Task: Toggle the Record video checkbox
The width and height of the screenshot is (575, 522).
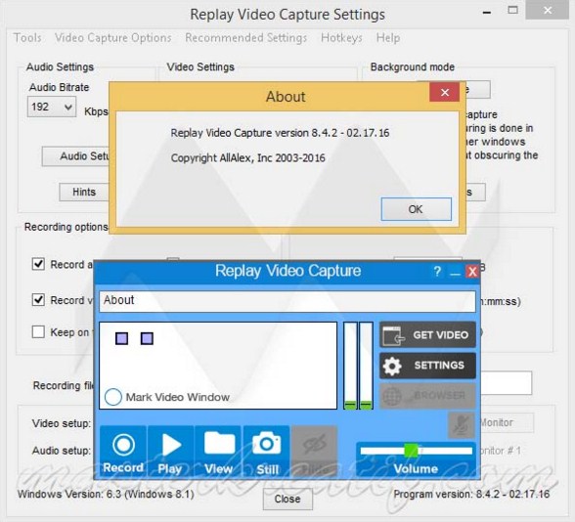Action: (x=38, y=299)
